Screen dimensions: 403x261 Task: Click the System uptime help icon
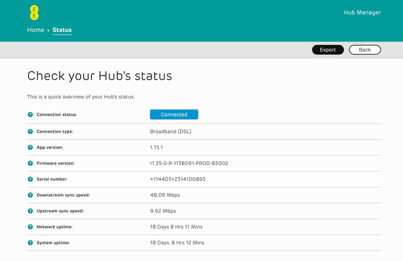pyautogui.click(x=30, y=243)
